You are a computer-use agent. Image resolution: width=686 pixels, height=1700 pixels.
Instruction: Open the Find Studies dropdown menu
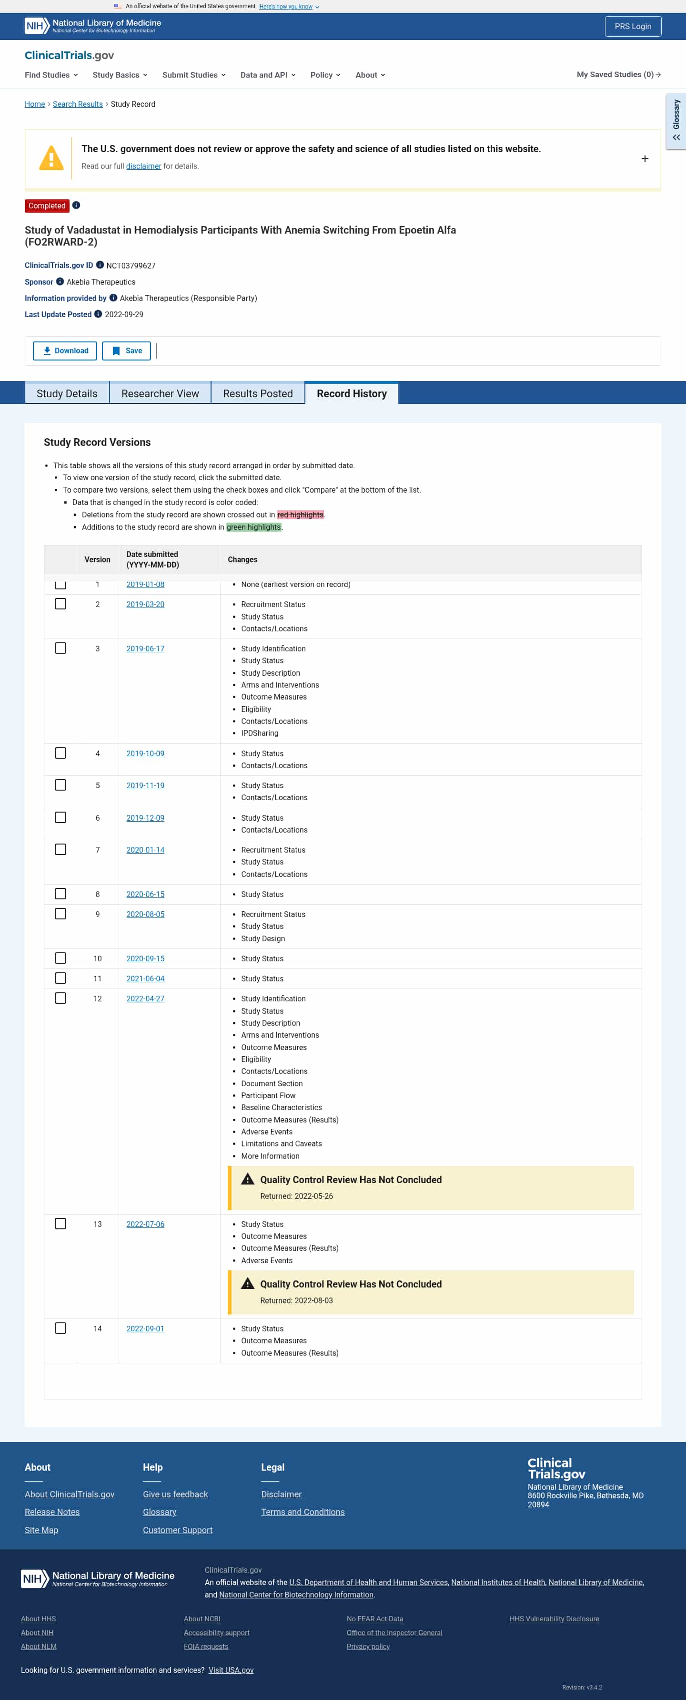(51, 74)
